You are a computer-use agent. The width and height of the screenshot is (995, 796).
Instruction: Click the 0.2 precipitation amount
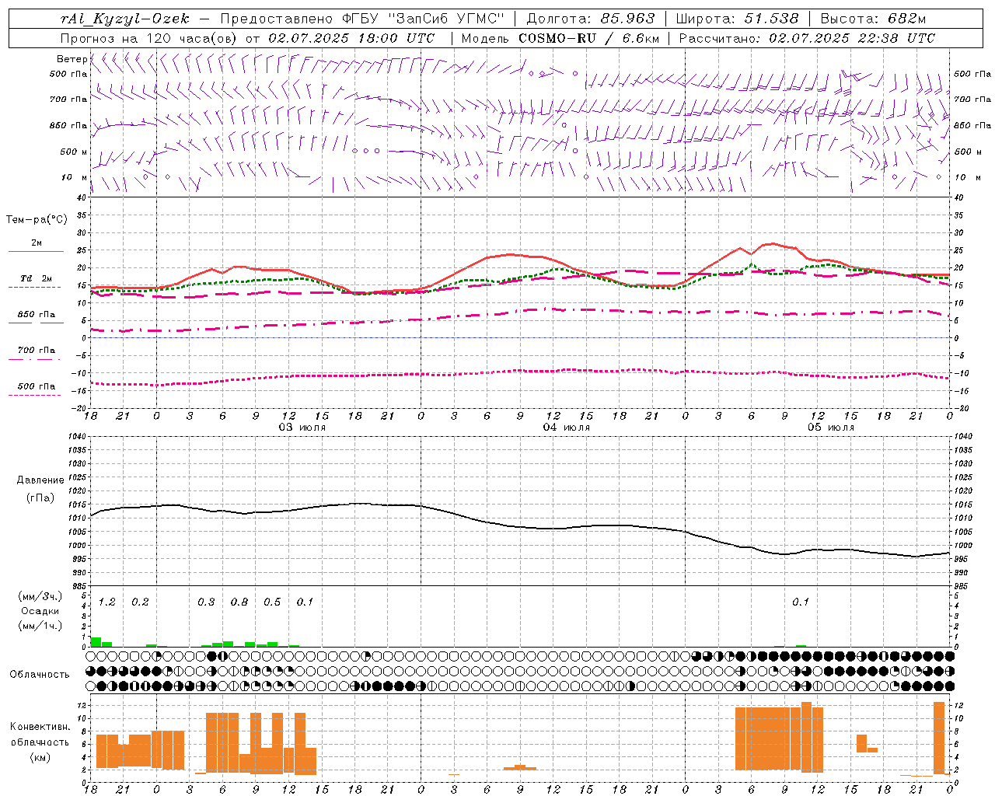click(x=140, y=602)
